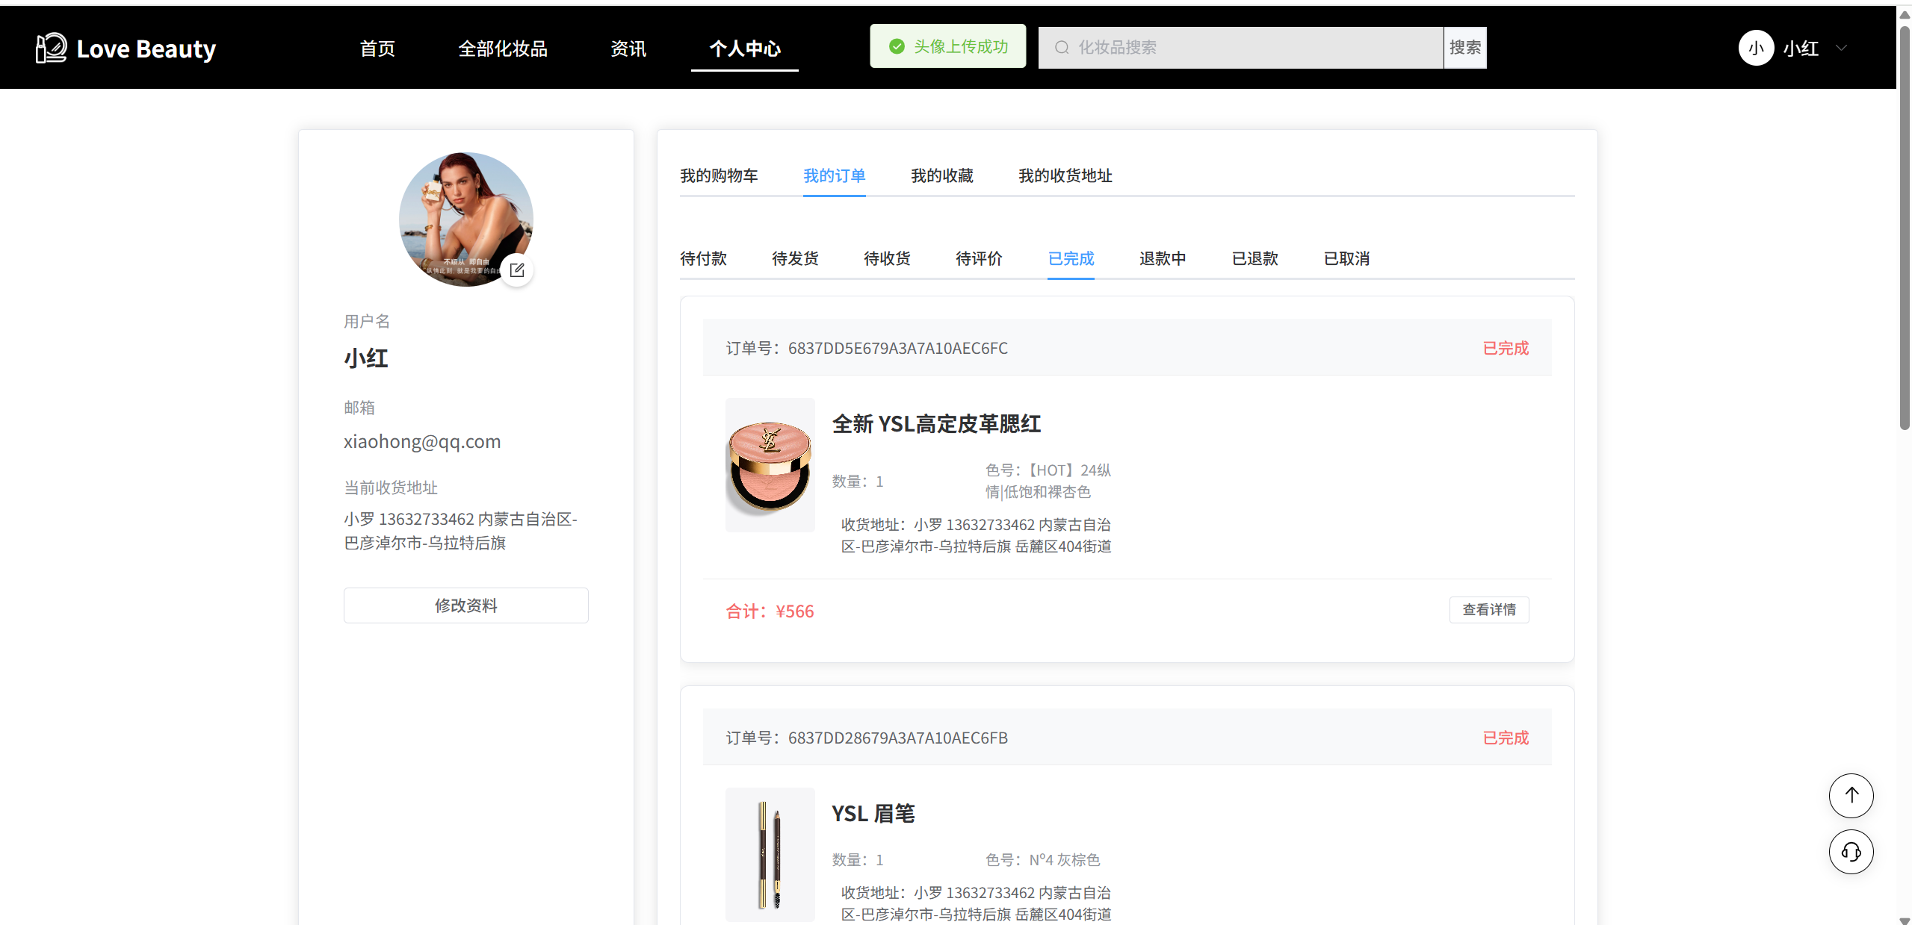
Task: Switch to 我的购物车 tab
Action: click(719, 175)
